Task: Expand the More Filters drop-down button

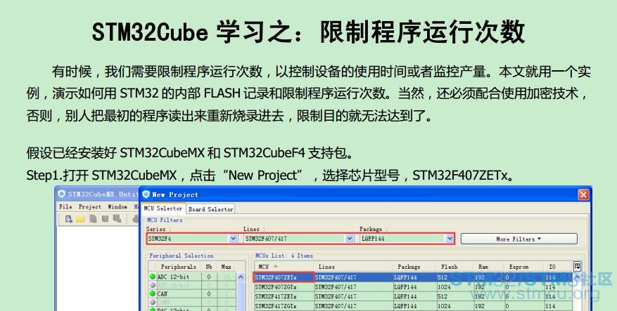Action: (x=519, y=239)
